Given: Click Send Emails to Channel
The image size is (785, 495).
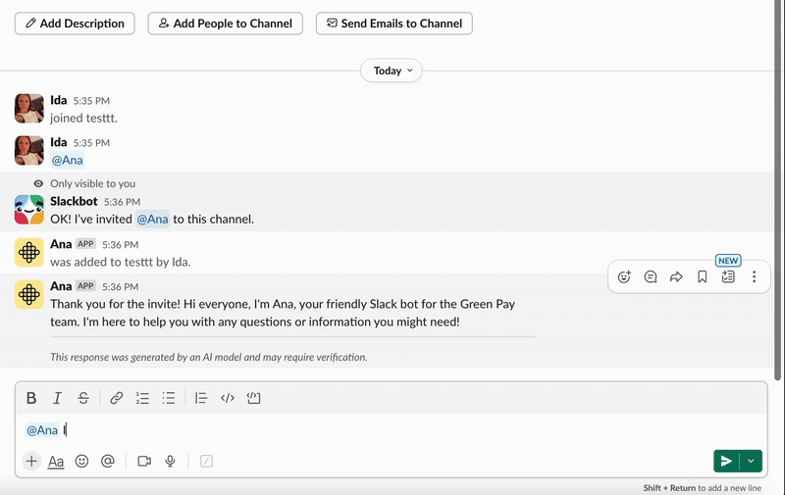Looking at the screenshot, I should click(394, 24).
